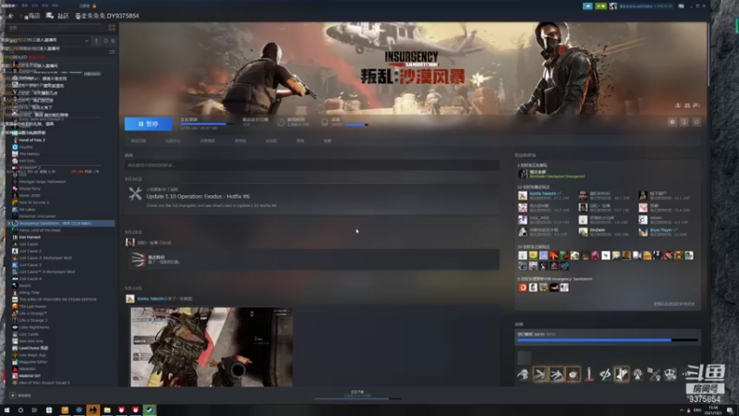Viewport: 739px width, 416px height.
Task: Open the Konta Takeshi shared screenshot thumbnail
Action: click(212, 348)
